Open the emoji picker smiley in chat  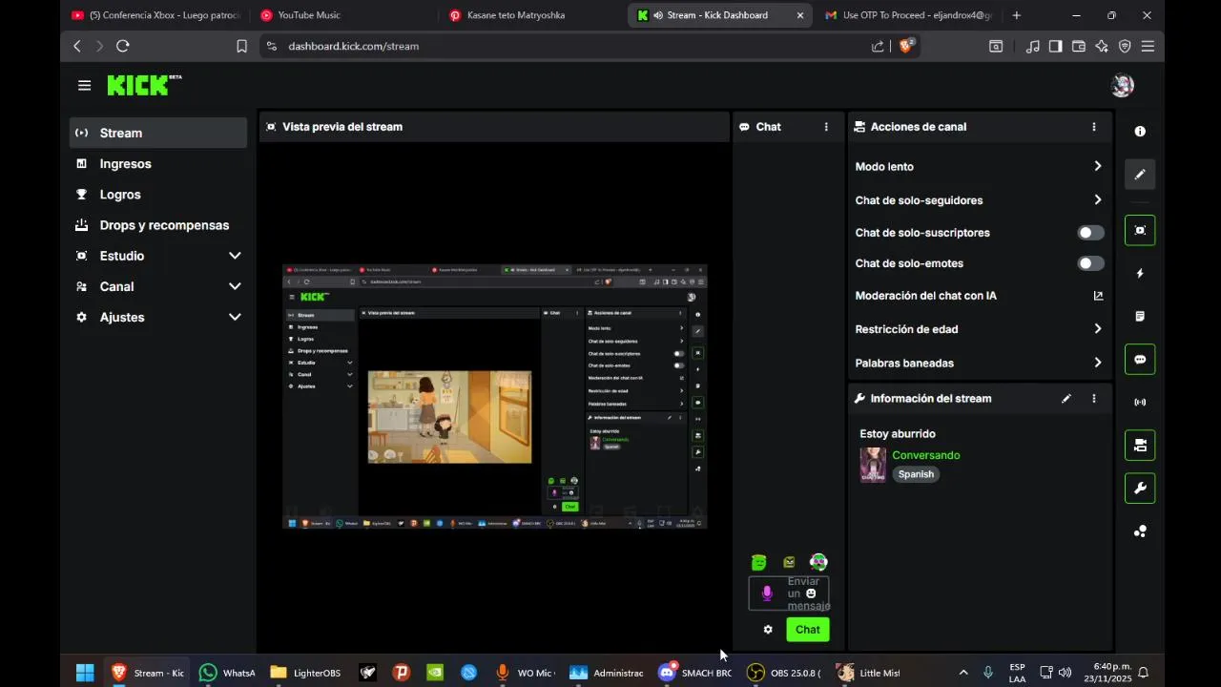click(811, 593)
